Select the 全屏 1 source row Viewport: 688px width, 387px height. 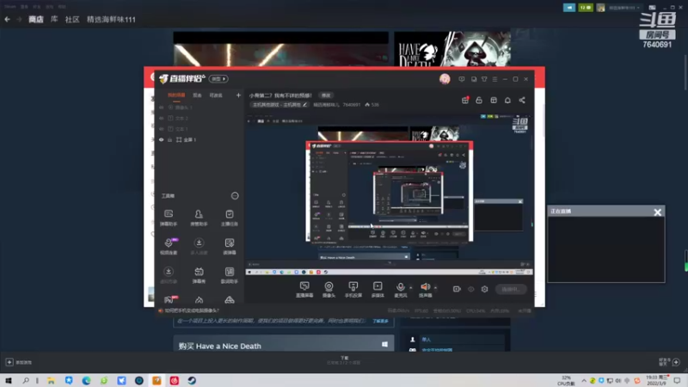tap(200, 139)
